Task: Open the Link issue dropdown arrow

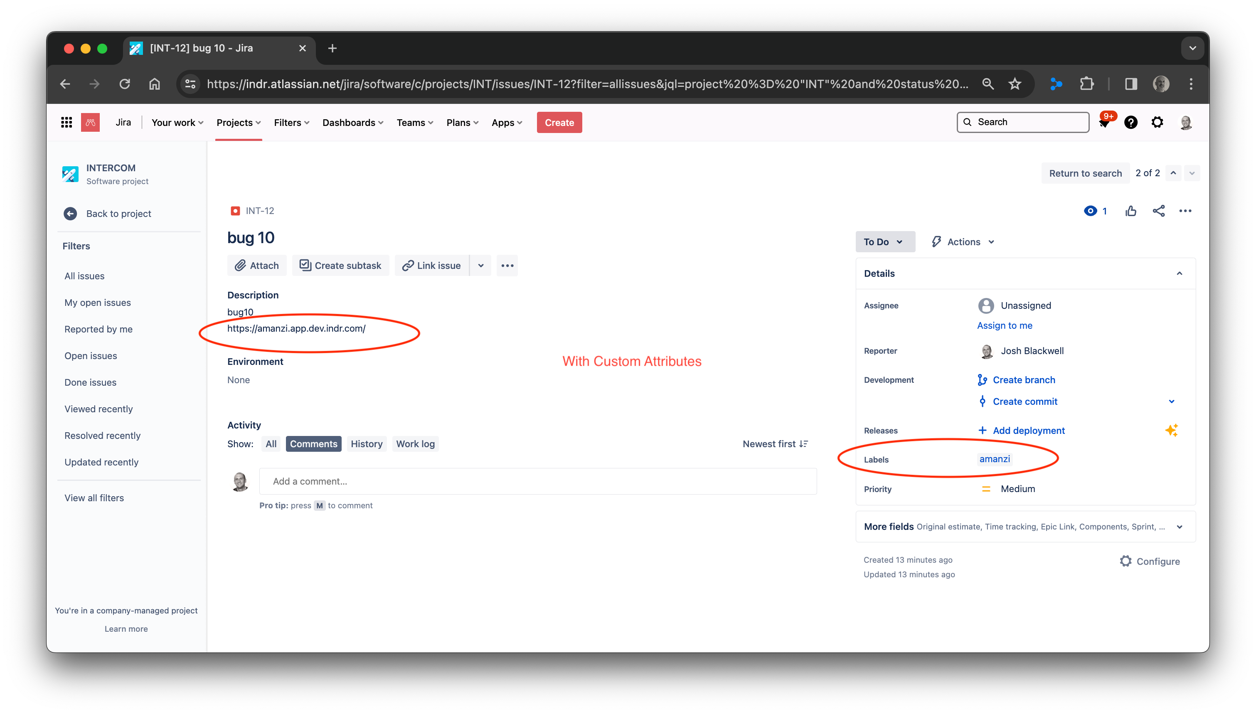Action: click(480, 265)
